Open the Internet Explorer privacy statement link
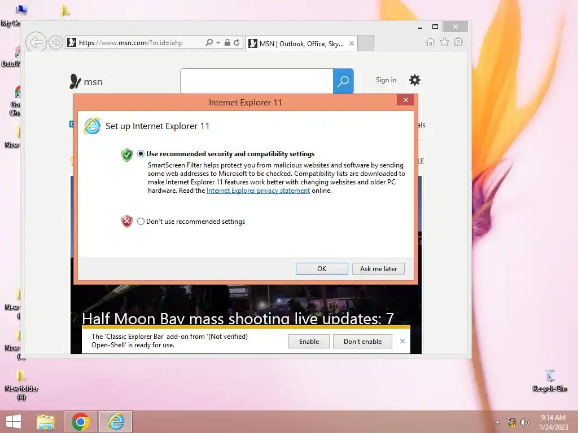578x433 pixels. coord(258,191)
